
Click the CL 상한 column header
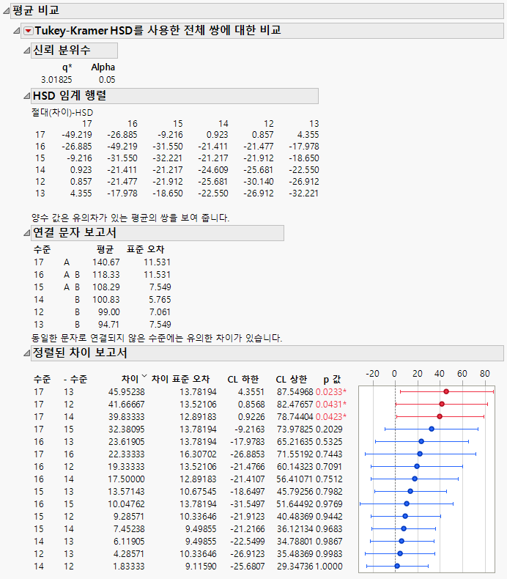click(x=291, y=379)
